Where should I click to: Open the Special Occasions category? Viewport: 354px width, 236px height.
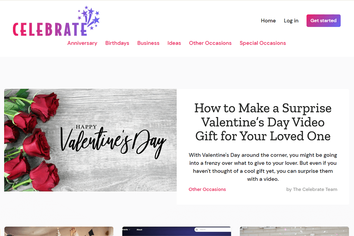(x=263, y=43)
